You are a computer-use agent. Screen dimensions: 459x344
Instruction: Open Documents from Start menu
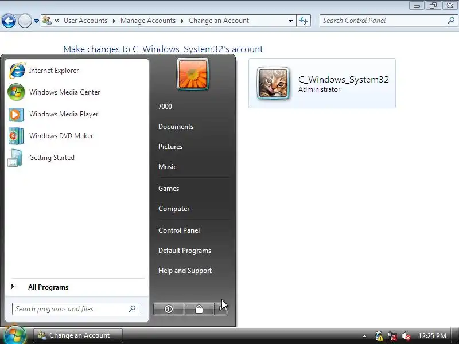tap(176, 127)
